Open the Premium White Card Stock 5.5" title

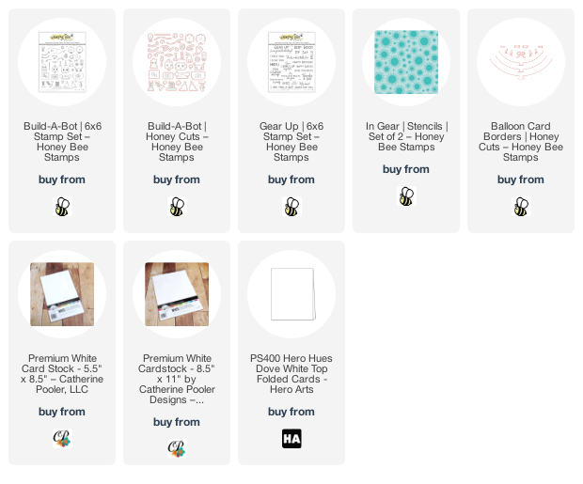pyautogui.click(x=62, y=374)
